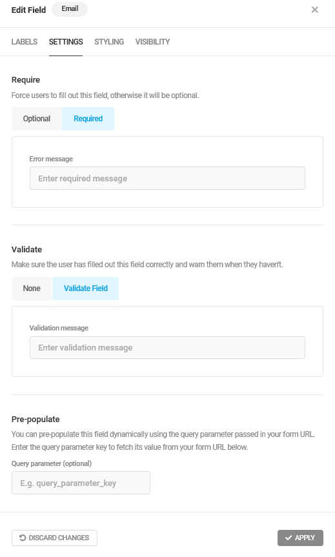Go to the Visibility tab
Viewport: 335px width, 557px height.
(x=152, y=42)
